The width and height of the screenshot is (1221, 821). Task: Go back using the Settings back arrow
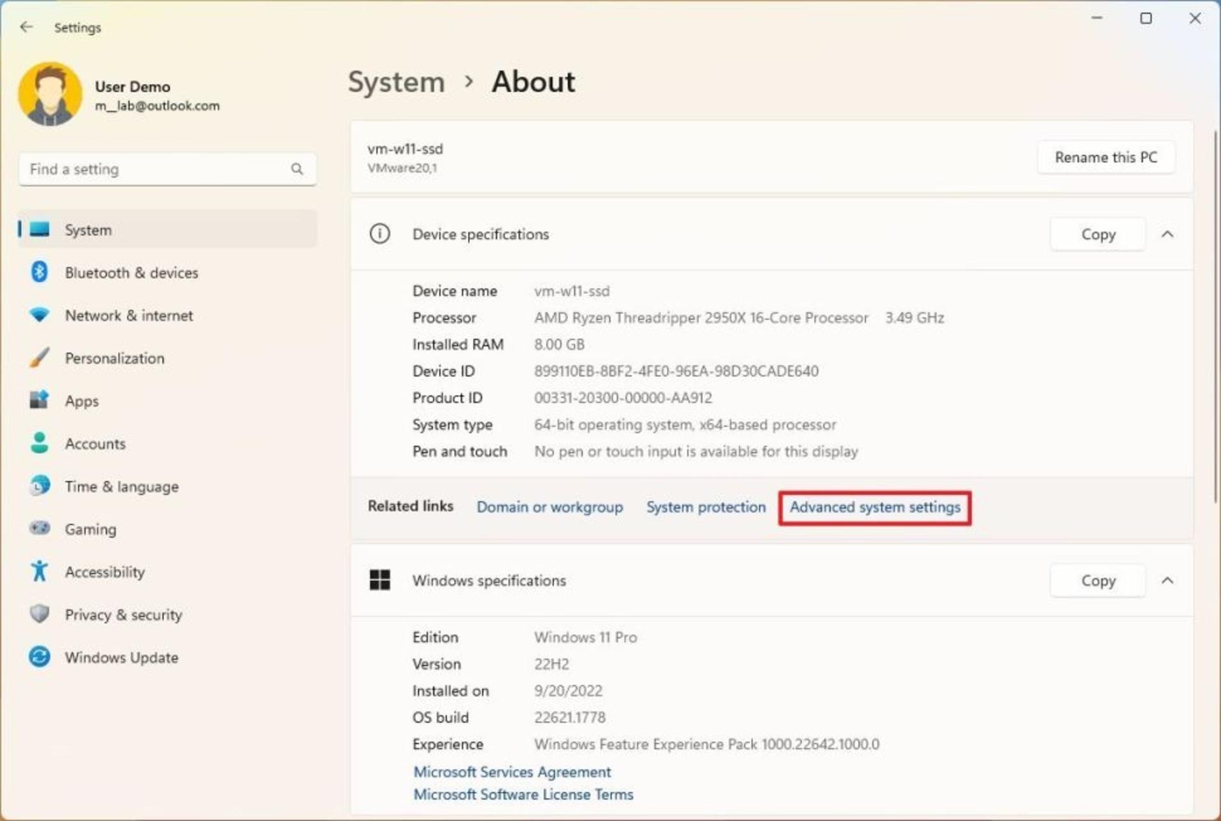click(26, 27)
